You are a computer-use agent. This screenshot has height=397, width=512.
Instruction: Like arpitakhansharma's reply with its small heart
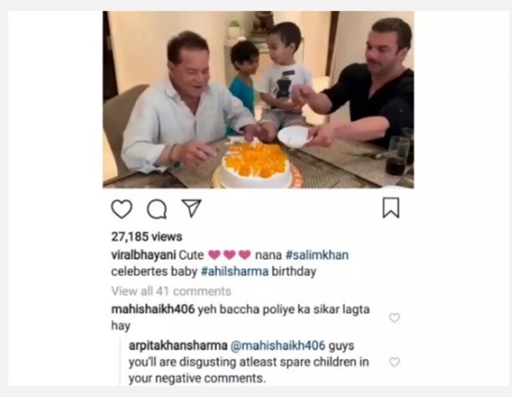[395, 362]
